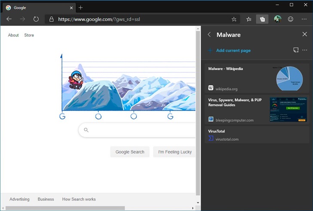
Task: Add a note to the collection
Action: click(296, 50)
